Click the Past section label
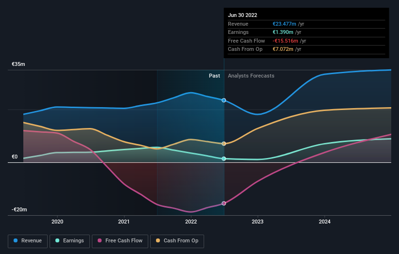 tap(214, 76)
